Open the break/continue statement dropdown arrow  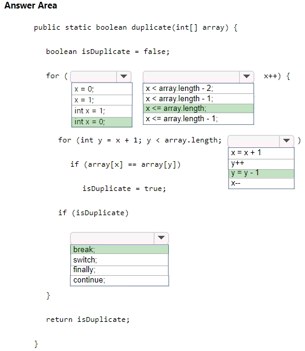coord(161,238)
